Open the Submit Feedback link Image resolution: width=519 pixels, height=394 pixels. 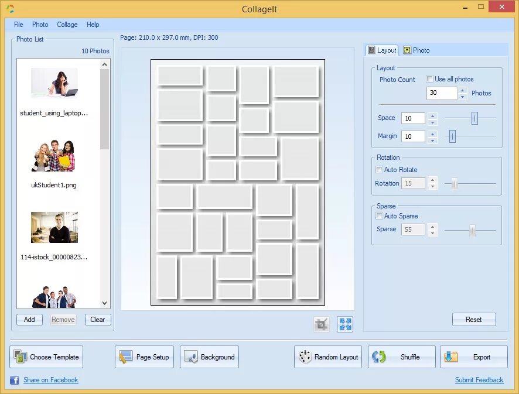[479, 380]
